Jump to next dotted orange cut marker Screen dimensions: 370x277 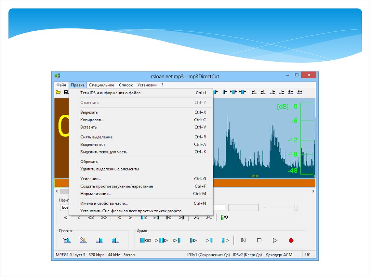coord(132,217)
